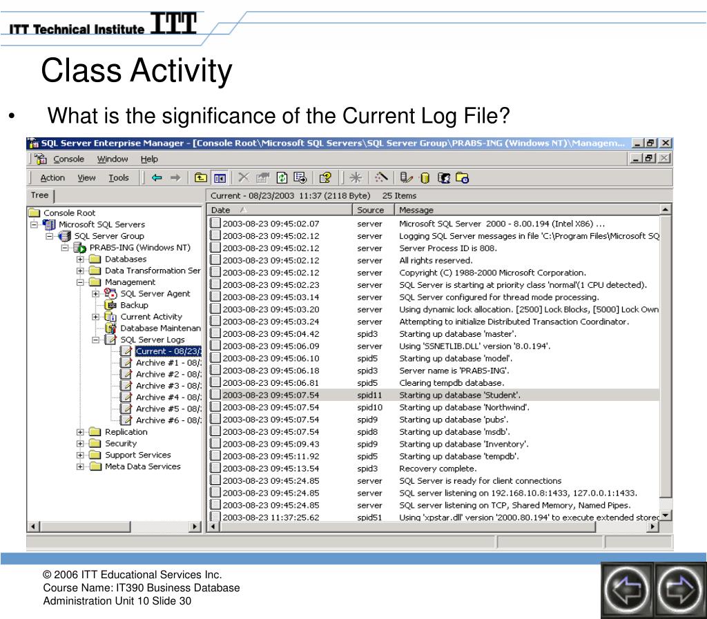Click the Current Activity node icon

[x=110, y=317]
